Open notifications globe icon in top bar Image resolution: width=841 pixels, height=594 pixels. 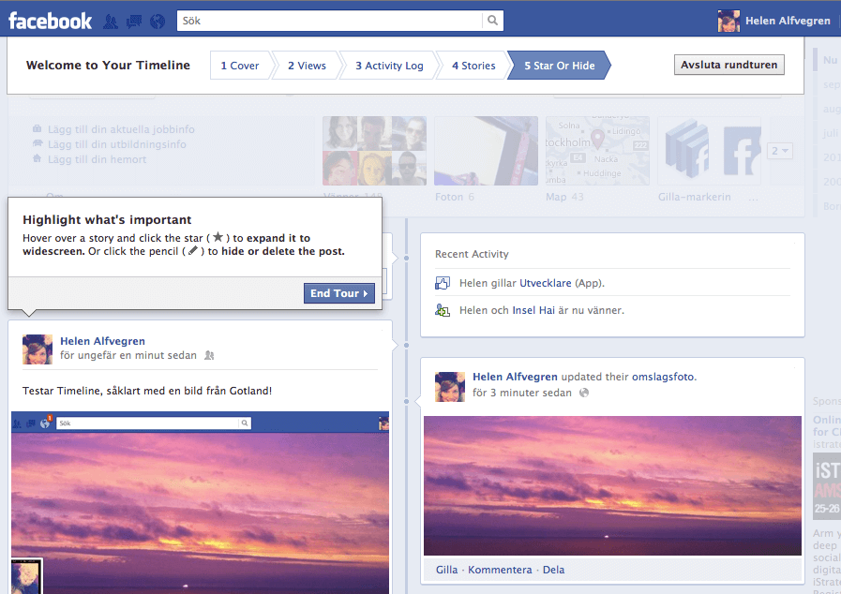[x=158, y=22]
